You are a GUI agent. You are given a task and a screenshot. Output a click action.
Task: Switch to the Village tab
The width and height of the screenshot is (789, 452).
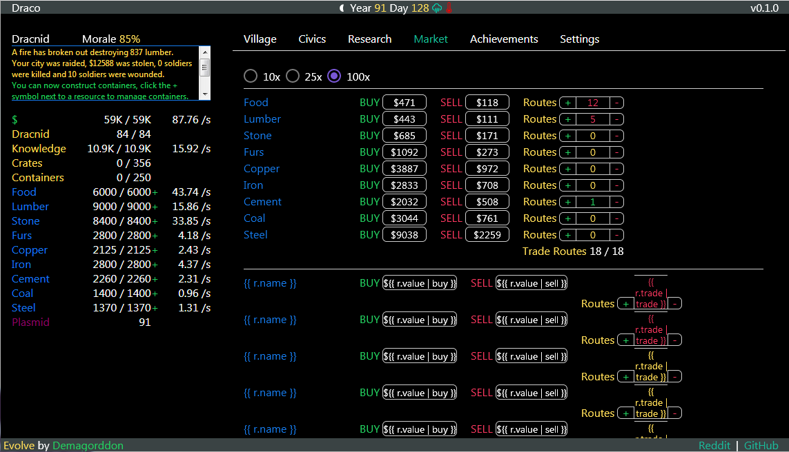260,39
